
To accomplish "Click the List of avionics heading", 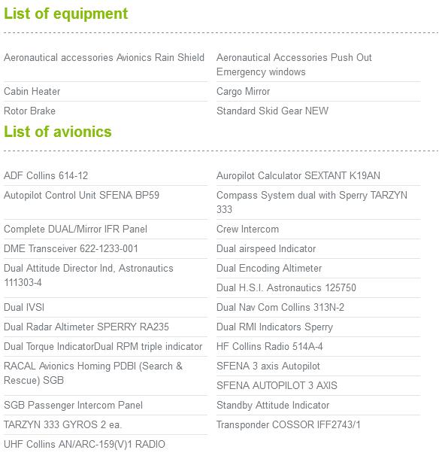I will (x=58, y=132).
